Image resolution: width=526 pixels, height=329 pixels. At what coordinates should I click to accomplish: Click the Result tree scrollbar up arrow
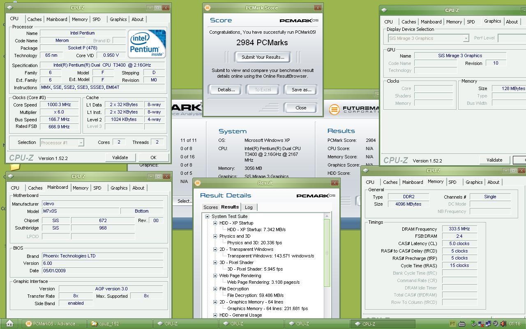click(x=327, y=216)
